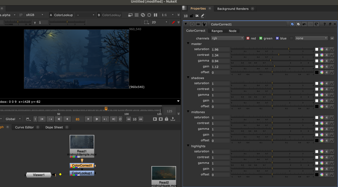
Task: Click the viewer force-refresh icon
Action: [x=143, y=15]
